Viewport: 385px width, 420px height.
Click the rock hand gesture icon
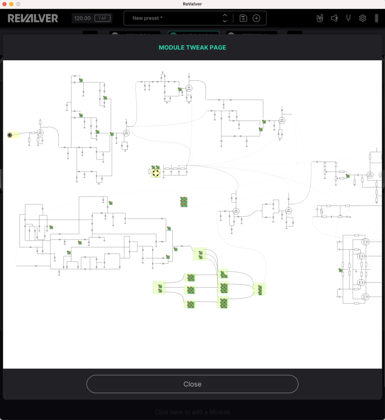pos(320,18)
